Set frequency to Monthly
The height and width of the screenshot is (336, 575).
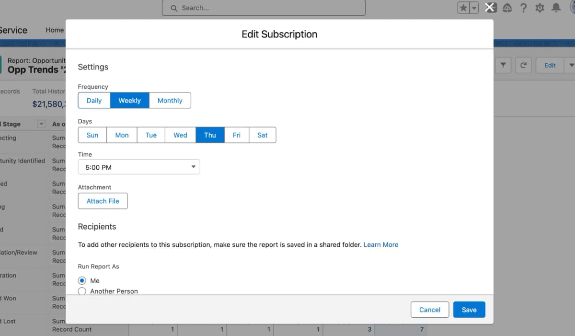pyautogui.click(x=170, y=100)
